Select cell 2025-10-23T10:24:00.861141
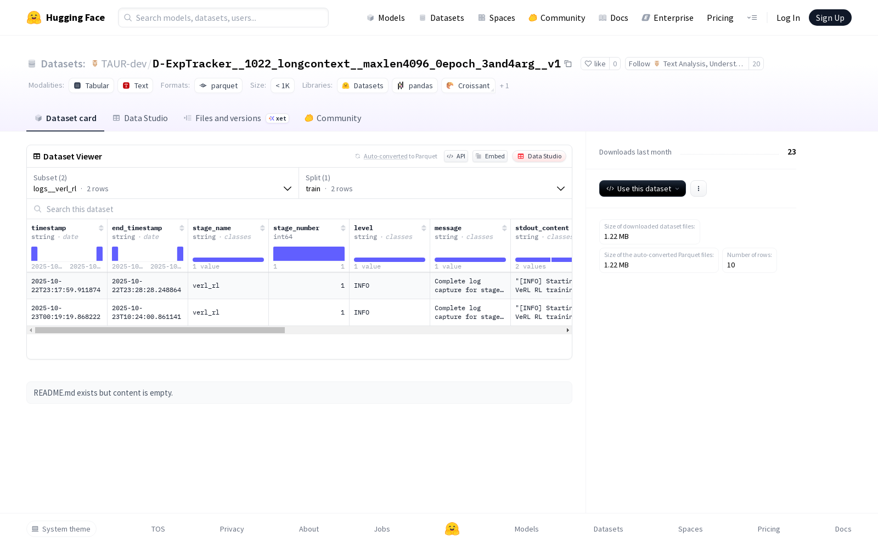The width and height of the screenshot is (878, 548). pyautogui.click(x=148, y=312)
